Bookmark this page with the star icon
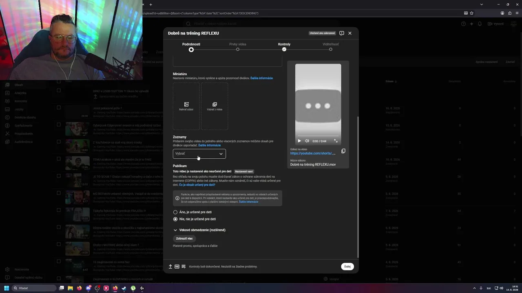The width and height of the screenshot is (522, 293). pos(471,13)
